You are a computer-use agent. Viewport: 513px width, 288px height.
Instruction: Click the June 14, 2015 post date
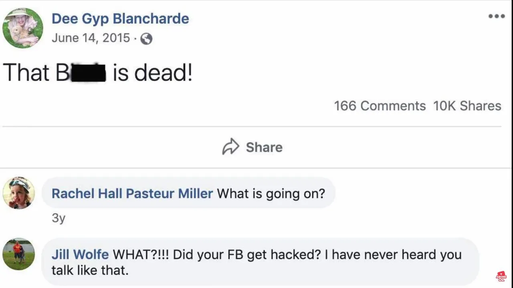point(91,38)
